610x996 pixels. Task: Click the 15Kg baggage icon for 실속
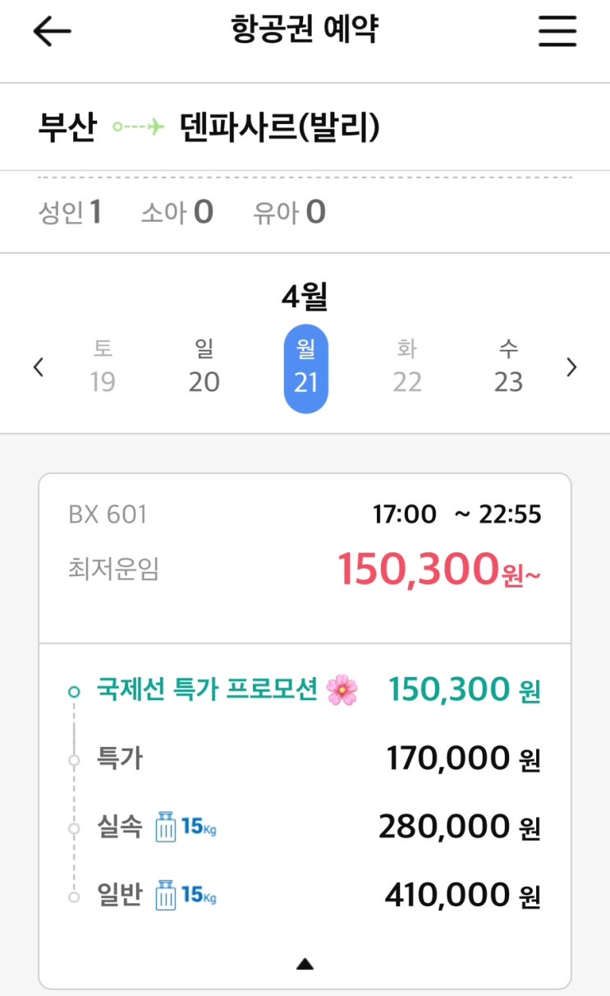pyautogui.click(x=186, y=826)
